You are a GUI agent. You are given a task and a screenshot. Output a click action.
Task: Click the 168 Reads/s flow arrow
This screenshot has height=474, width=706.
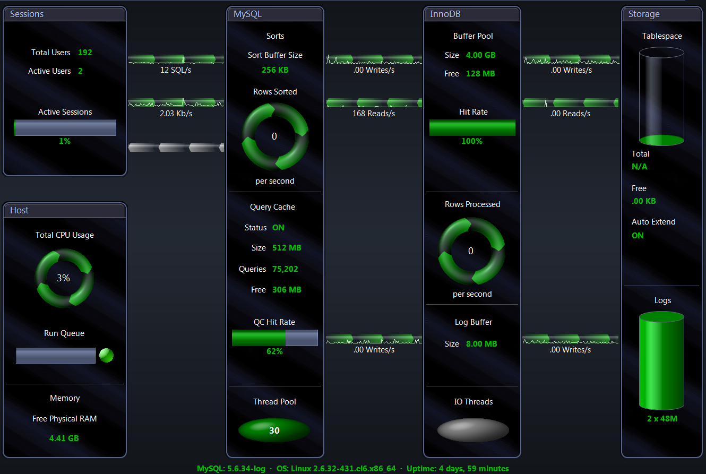(374, 102)
